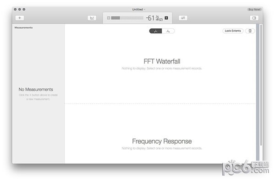Select the light right waterfall view segment
This screenshot has width=275, height=181.
click(x=168, y=31)
